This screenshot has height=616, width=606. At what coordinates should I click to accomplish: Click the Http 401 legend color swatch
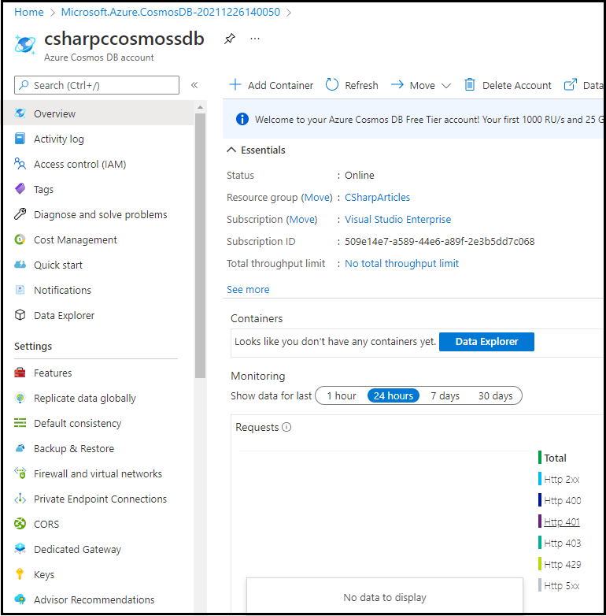pos(540,521)
